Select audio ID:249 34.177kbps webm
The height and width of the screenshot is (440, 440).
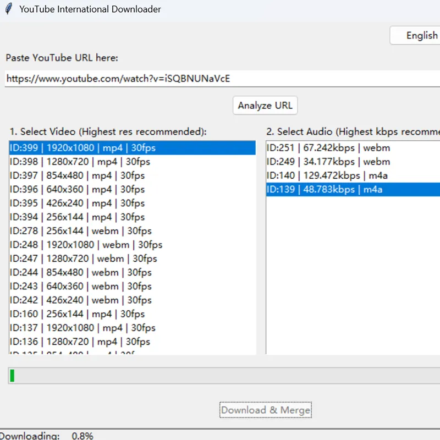coord(353,162)
